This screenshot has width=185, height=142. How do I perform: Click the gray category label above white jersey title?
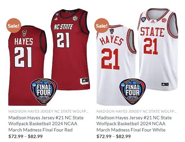click(136, 111)
